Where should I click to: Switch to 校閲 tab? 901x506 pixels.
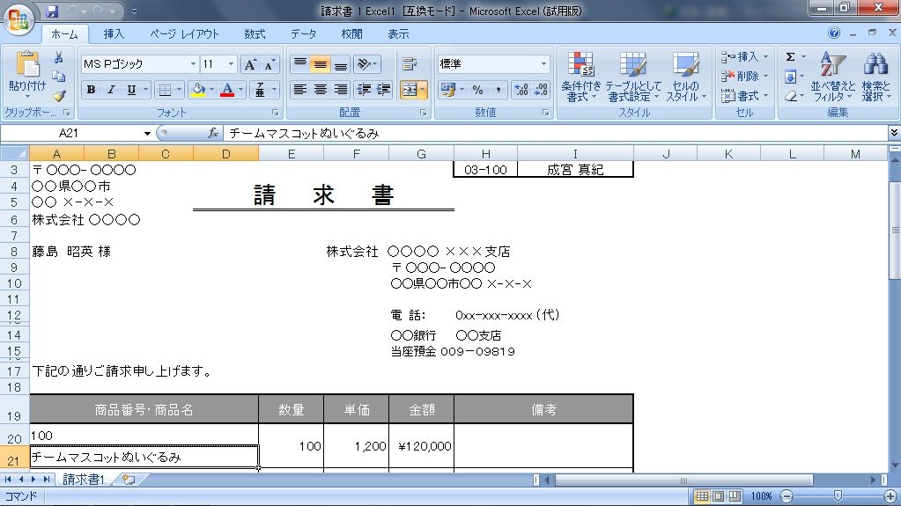tap(351, 34)
